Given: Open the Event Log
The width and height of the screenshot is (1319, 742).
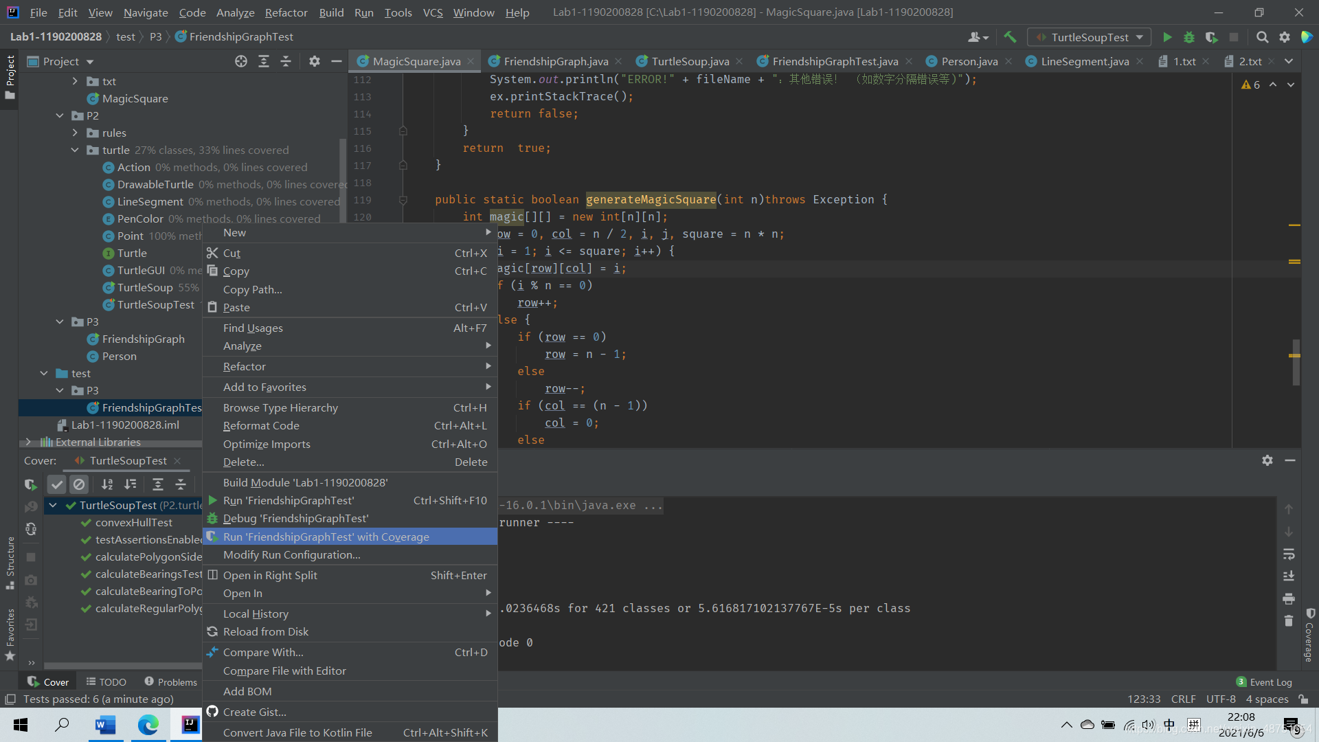Looking at the screenshot, I should [x=1264, y=682].
